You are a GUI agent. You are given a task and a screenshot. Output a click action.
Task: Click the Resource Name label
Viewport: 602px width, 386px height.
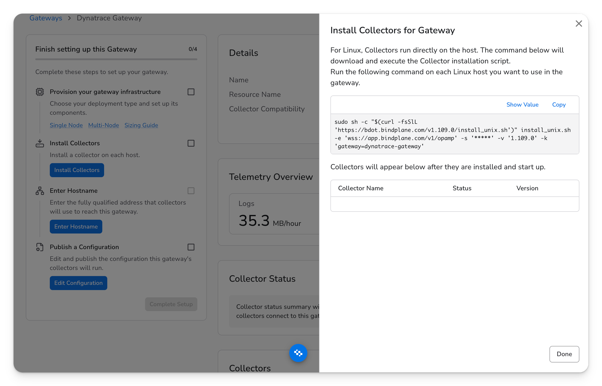[255, 94]
